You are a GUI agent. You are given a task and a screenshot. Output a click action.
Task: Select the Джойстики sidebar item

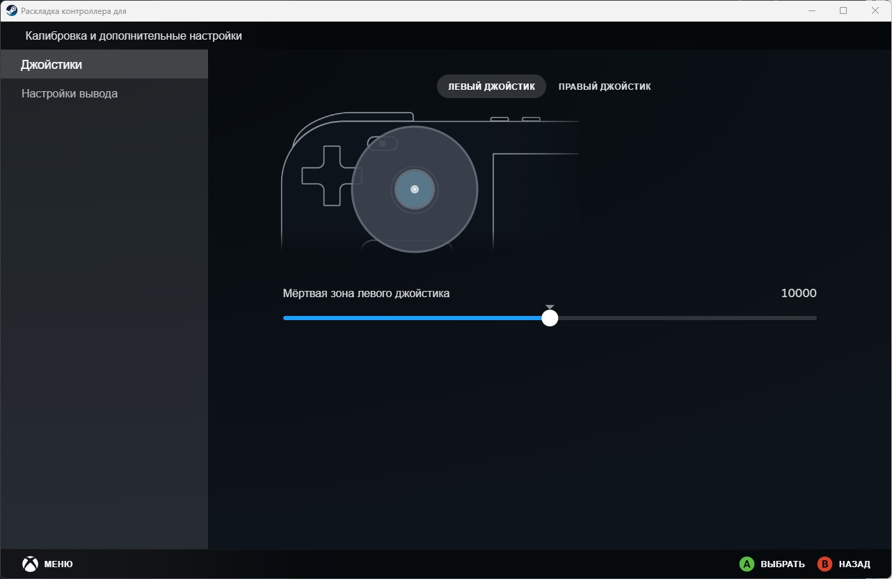[x=104, y=65]
